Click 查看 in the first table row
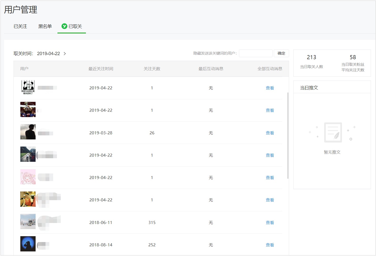The image size is (376, 256). click(x=270, y=88)
